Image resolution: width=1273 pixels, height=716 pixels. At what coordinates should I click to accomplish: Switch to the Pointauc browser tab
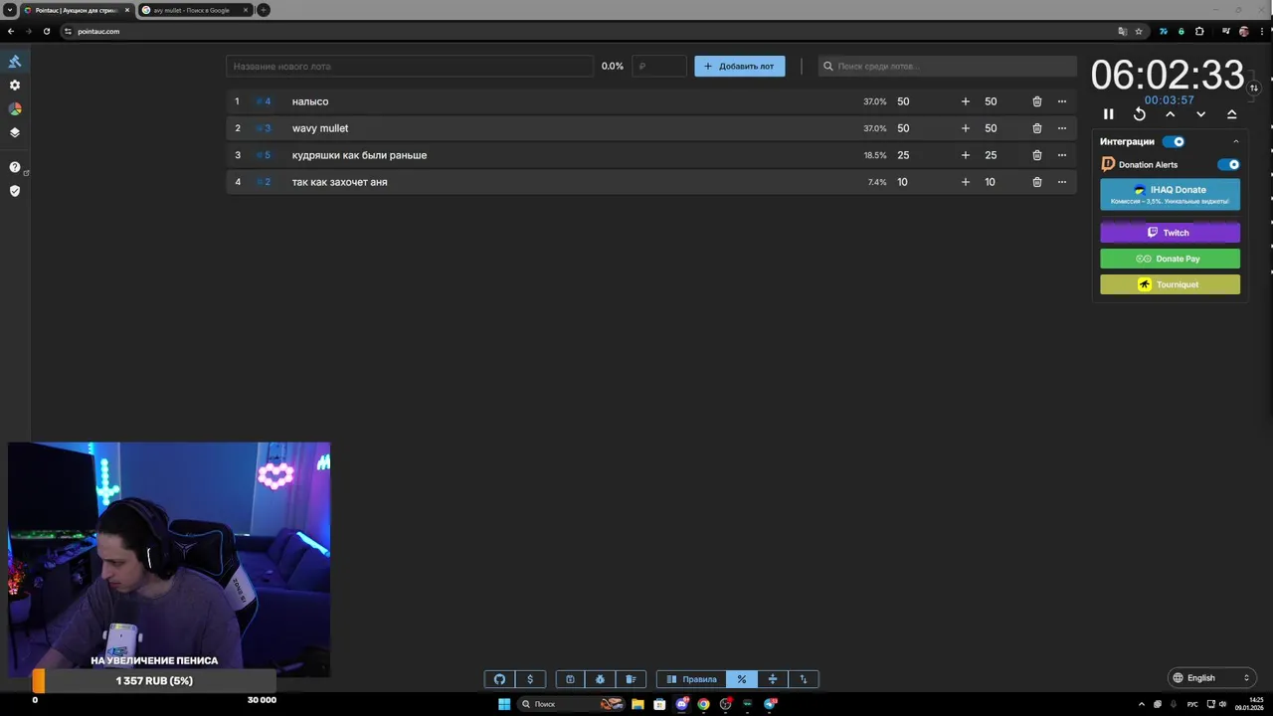pyautogui.click(x=77, y=10)
